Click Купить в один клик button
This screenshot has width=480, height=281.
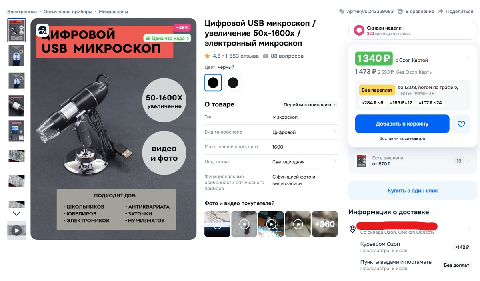click(413, 191)
